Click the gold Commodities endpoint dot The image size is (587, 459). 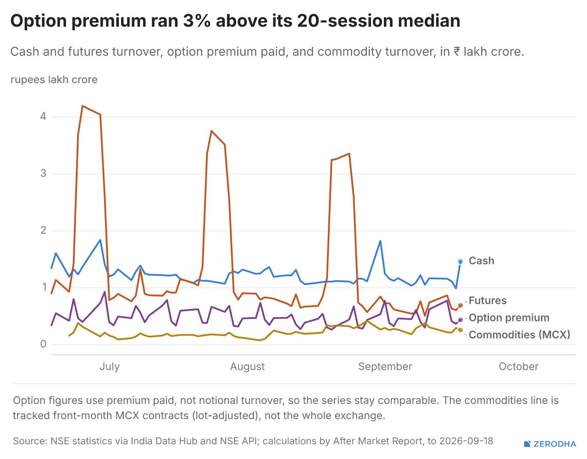coord(460,330)
